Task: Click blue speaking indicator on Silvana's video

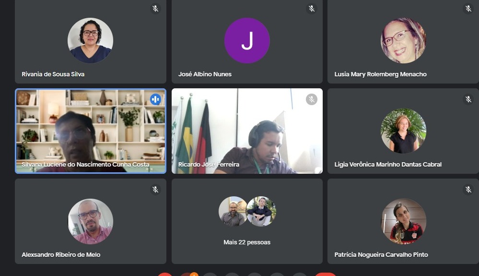Action: tap(155, 99)
